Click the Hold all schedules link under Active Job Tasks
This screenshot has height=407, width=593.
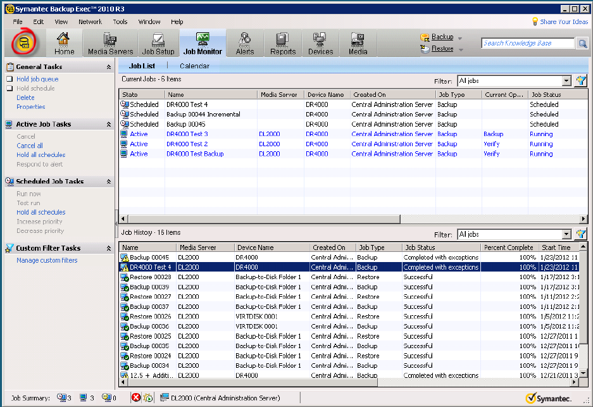[x=41, y=155]
